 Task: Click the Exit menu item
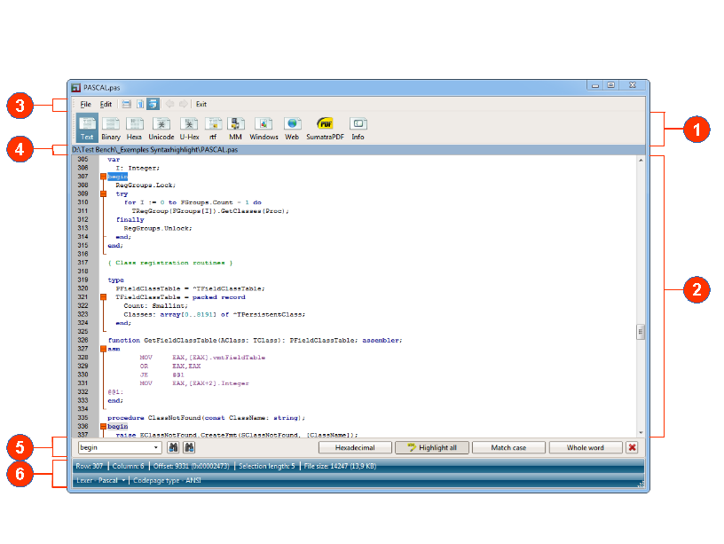tap(201, 104)
